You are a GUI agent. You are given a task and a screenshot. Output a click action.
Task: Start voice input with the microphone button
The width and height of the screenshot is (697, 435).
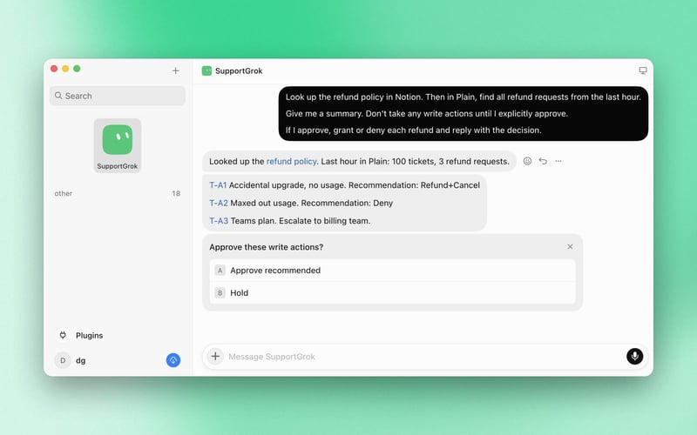635,356
